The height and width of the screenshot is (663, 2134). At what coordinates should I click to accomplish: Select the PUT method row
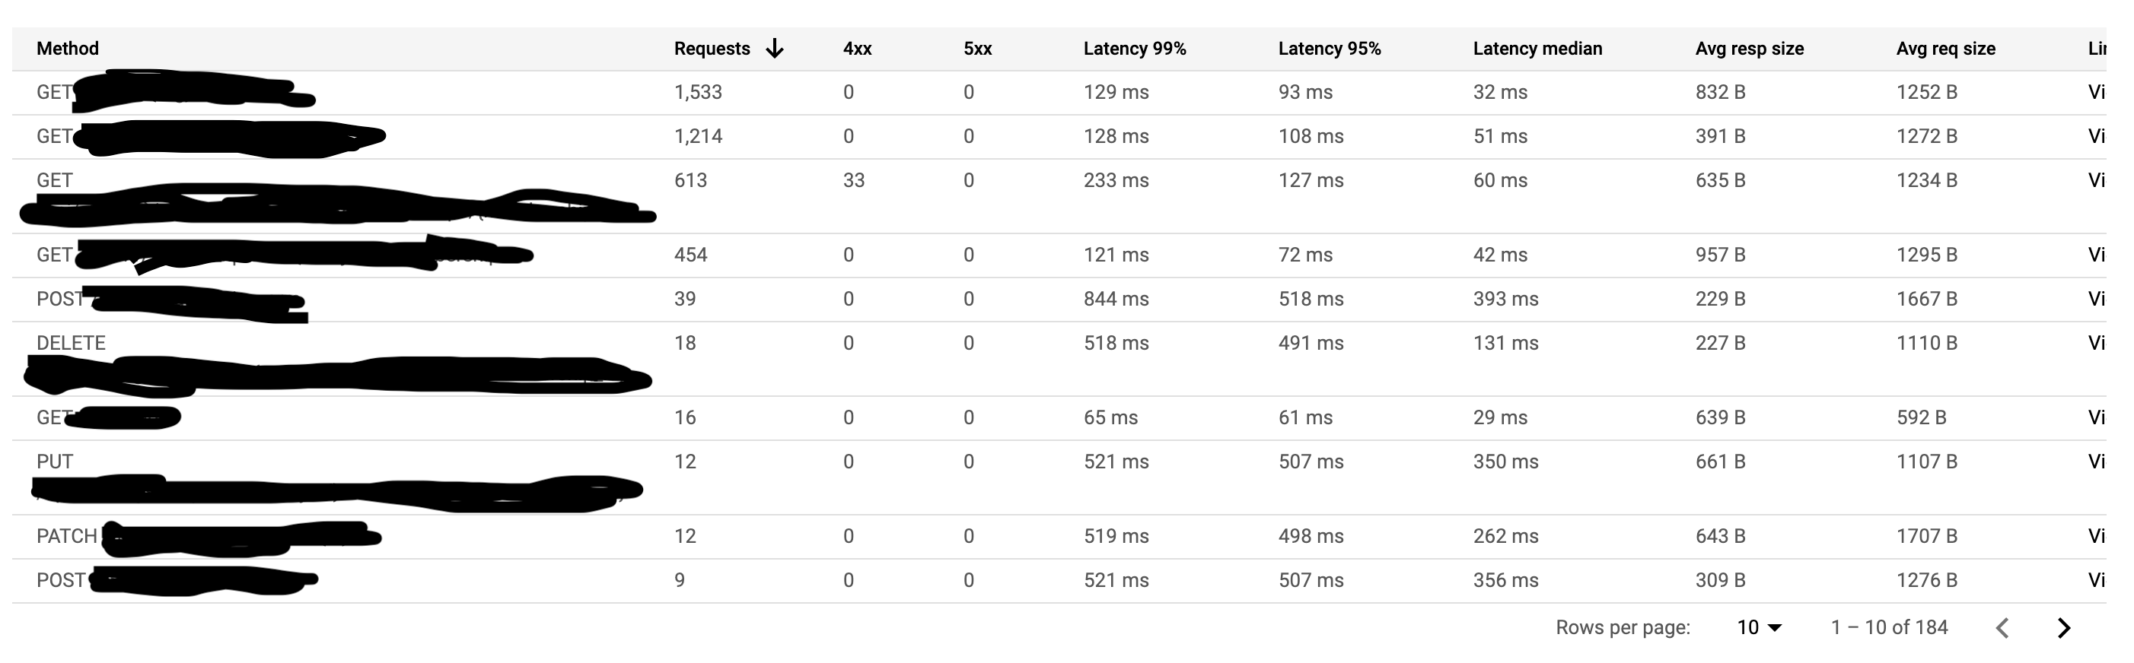(1059, 477)
